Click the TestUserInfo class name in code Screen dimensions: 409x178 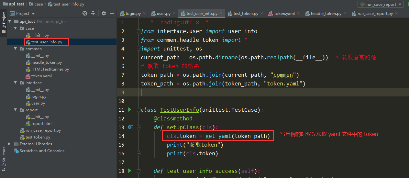[180, 110]
